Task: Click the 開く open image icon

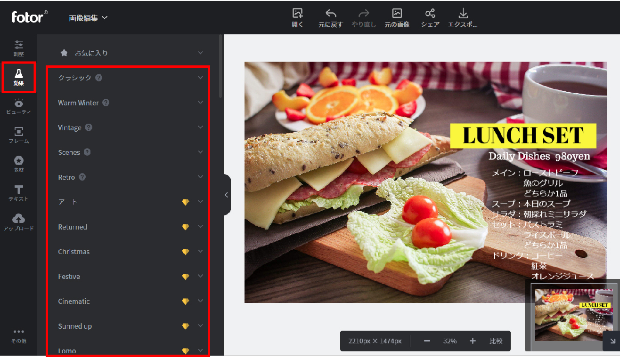Action: point(297,17)
